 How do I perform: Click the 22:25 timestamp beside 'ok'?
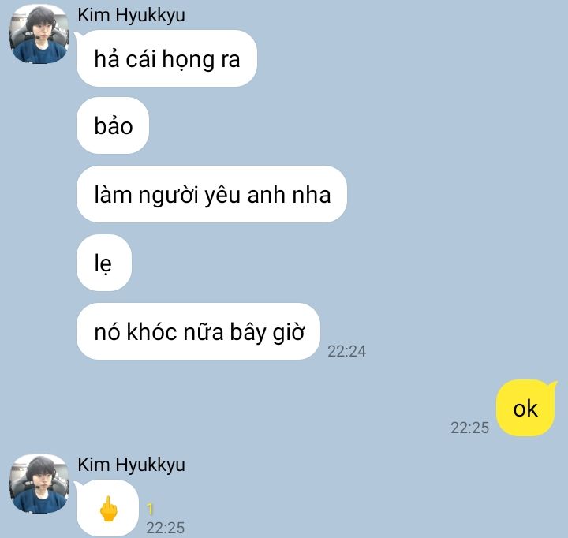click(x=470, y=428)
